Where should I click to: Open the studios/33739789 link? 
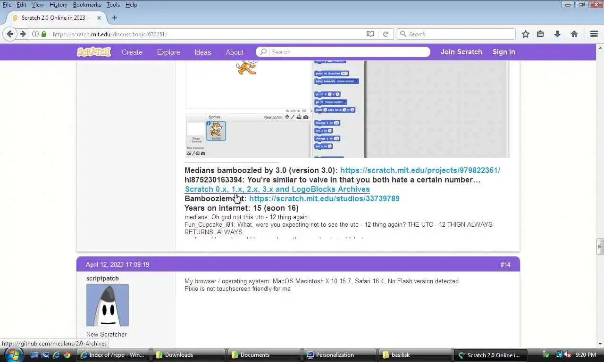point(324,198)
